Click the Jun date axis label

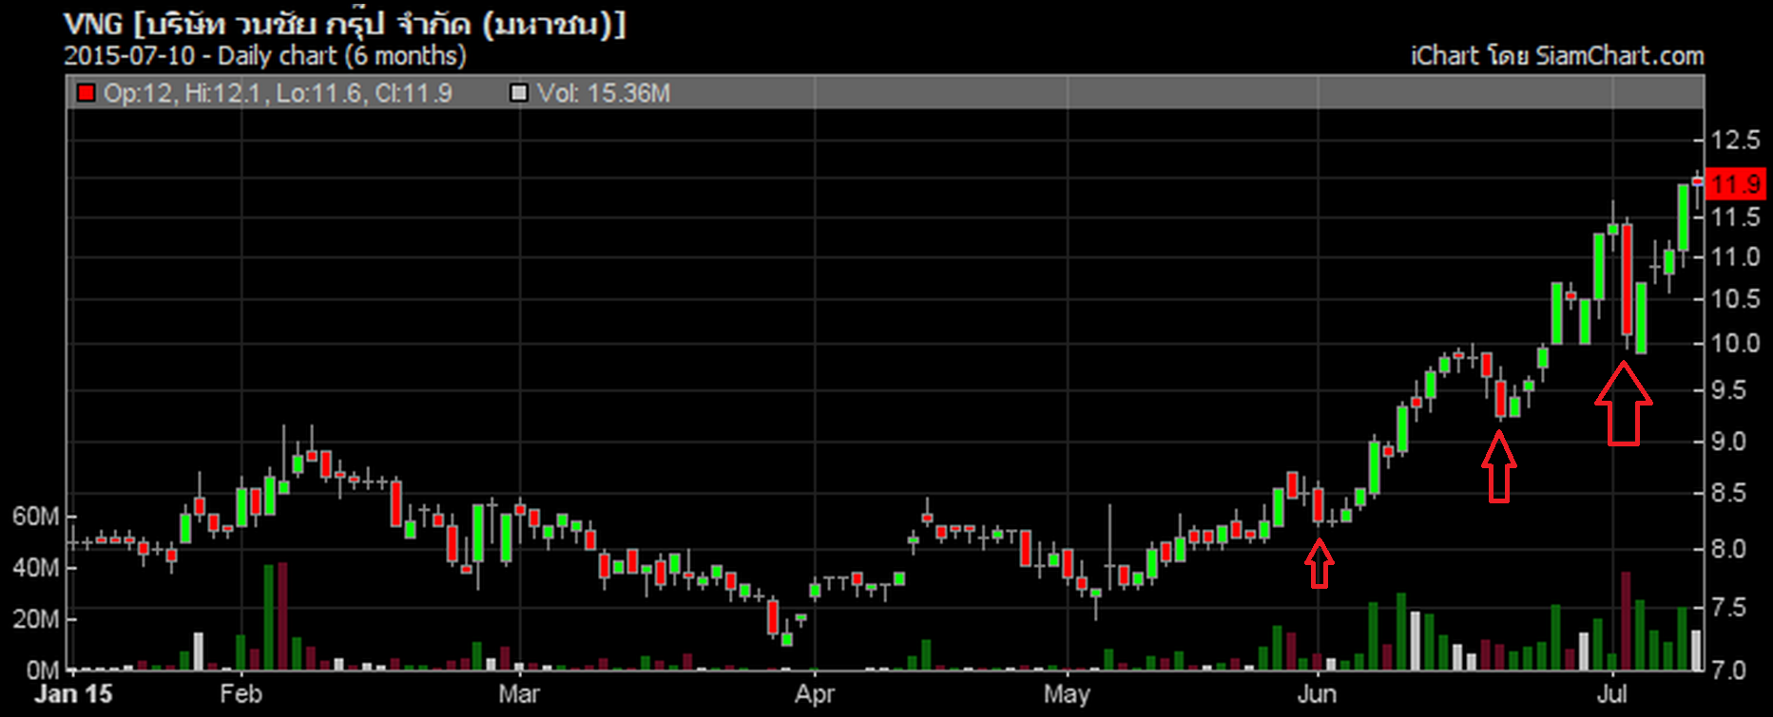tap(1318, 695)
